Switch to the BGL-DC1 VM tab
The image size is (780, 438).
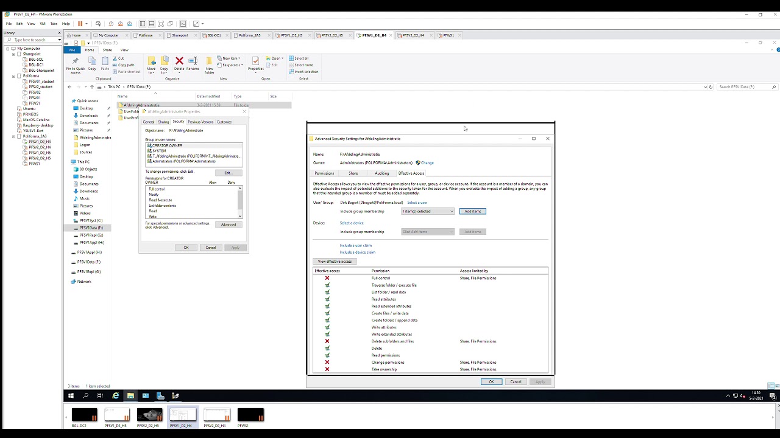tap(214, 35)
